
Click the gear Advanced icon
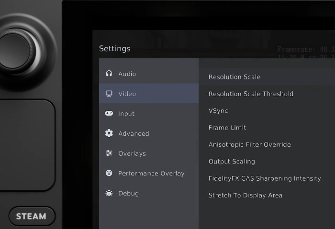coord(109,133)
